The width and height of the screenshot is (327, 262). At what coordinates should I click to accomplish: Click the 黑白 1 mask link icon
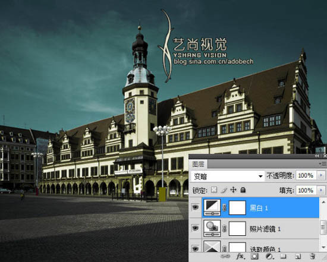(225, 207)
